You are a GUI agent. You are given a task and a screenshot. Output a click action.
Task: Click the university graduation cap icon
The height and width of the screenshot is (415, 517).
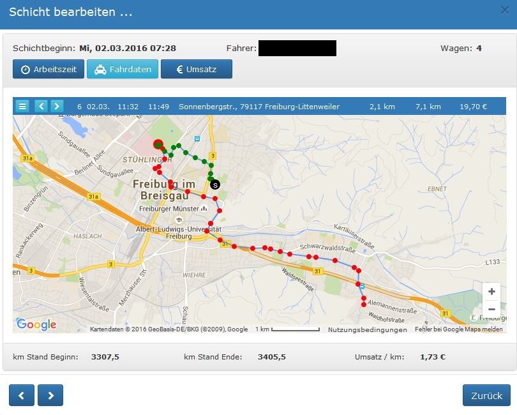(179, 220)
